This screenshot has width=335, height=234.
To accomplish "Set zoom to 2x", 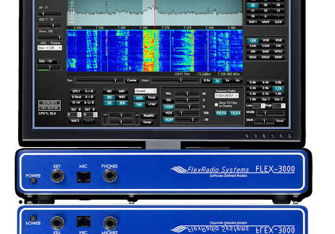I will [227, 81].
